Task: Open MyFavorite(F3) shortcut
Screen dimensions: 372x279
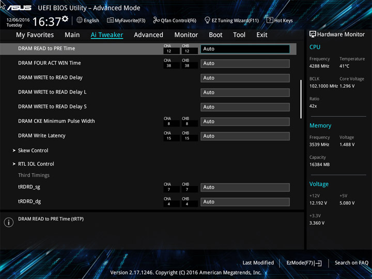Action: [x=126, y=20]
